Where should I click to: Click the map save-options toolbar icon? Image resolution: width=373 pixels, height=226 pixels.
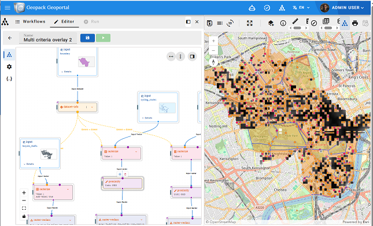pos(209,23)
